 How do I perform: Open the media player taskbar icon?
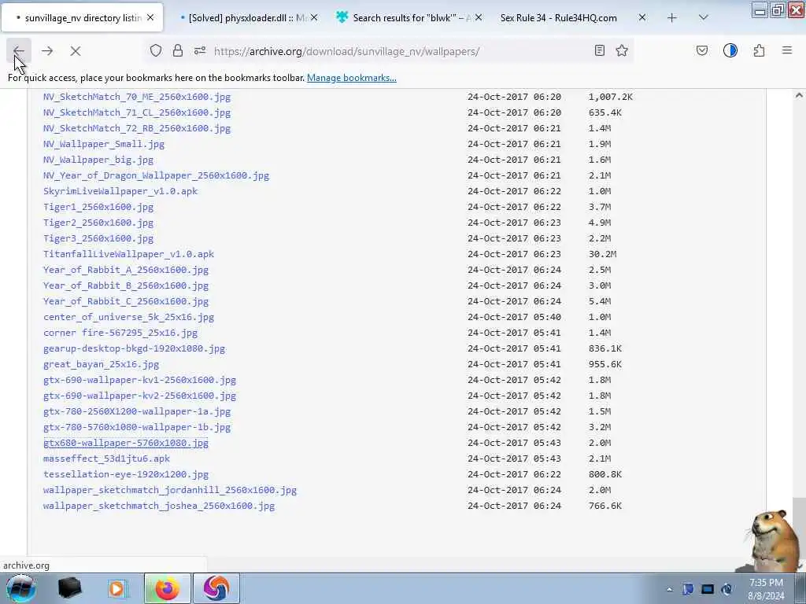[116, 588]
